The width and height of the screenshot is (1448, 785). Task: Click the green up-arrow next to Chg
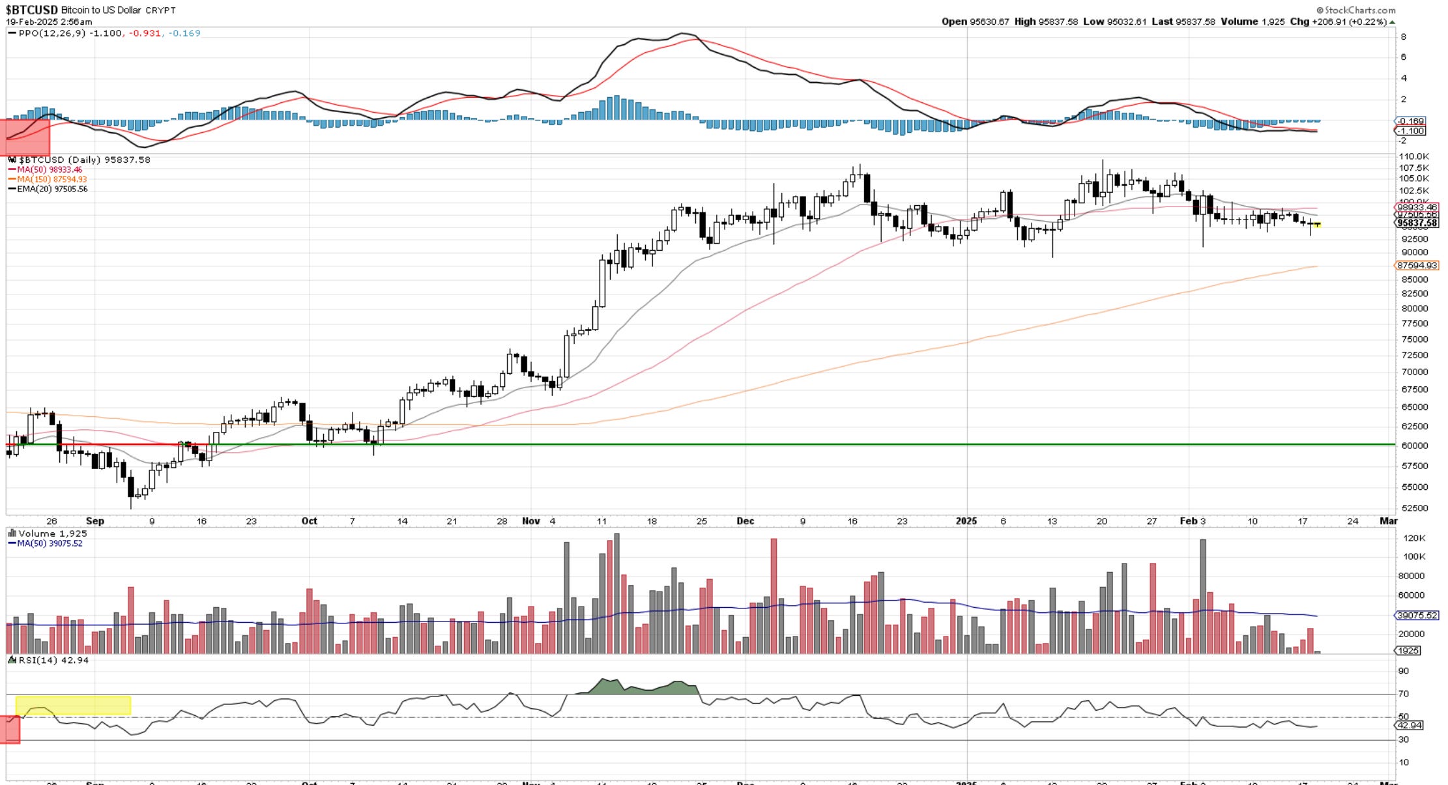(x=1392, y=21)
